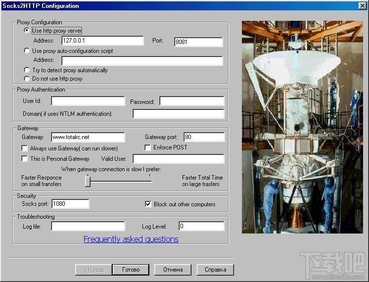The image size is (369, 282).
Task: Click the proxy Address field 127.0.0.1
Action: (x=102, y=41)
